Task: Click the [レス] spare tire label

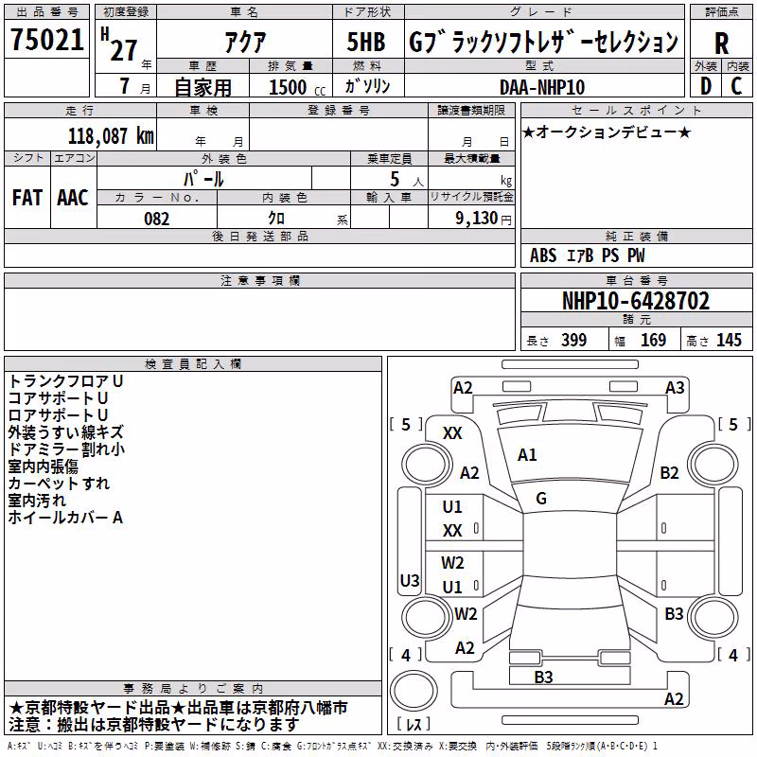Action: 414,724
